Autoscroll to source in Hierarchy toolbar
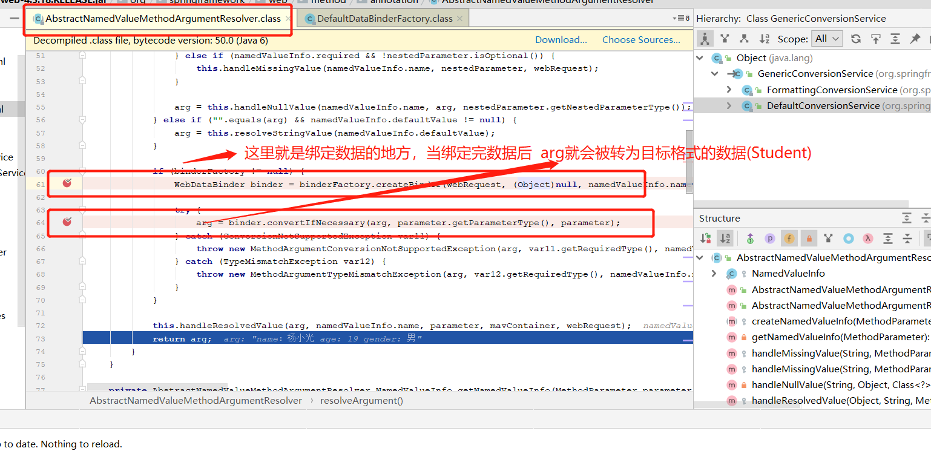931x451 pixels. click(x=876, y=39)
